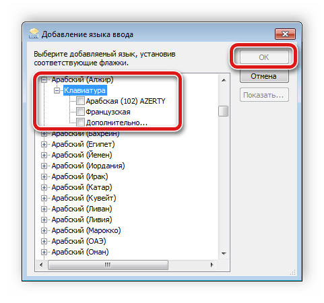Tick the Дополнительно… checkbox
The height and width of the screenshot is (303, 324).
(x=80, y=123)
